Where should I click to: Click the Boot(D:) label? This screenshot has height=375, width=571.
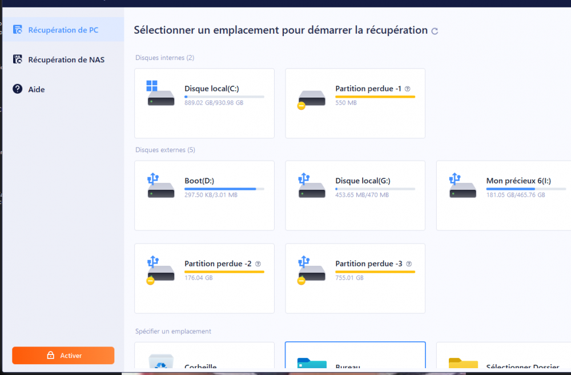point(199,181)
